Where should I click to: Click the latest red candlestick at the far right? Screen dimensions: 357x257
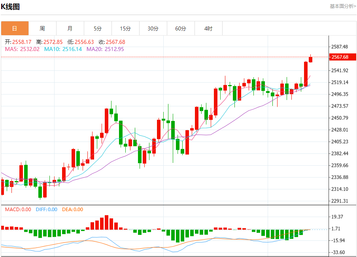coord(311,59)
